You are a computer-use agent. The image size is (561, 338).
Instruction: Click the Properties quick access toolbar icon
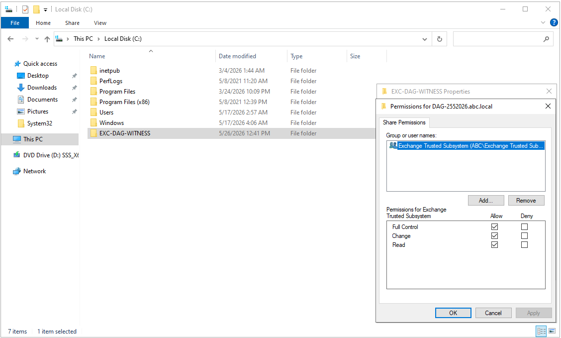(25, 9)
